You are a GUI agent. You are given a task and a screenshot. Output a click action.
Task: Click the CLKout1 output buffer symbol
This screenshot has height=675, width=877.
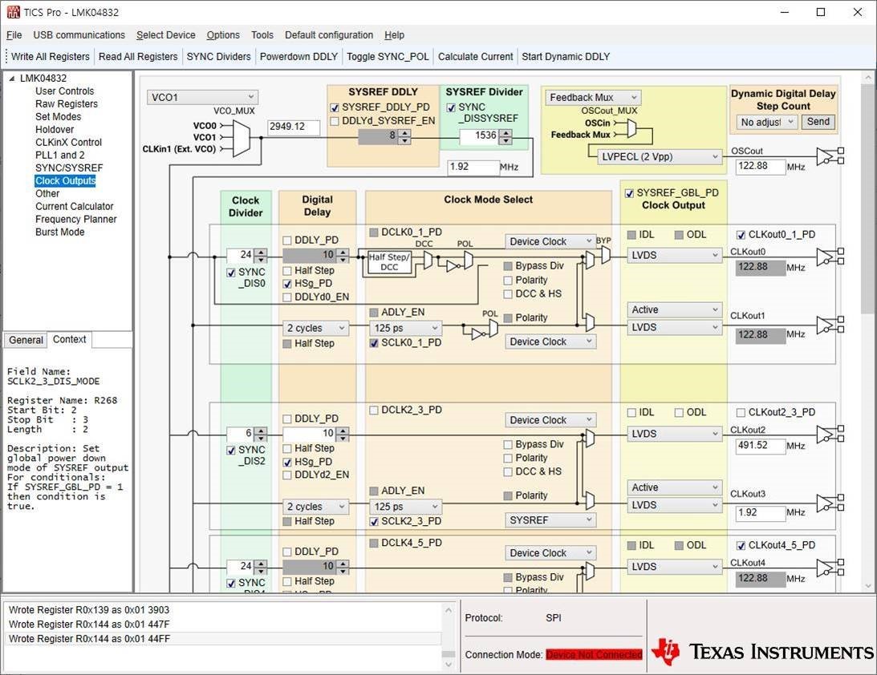[x=830, y=325]
